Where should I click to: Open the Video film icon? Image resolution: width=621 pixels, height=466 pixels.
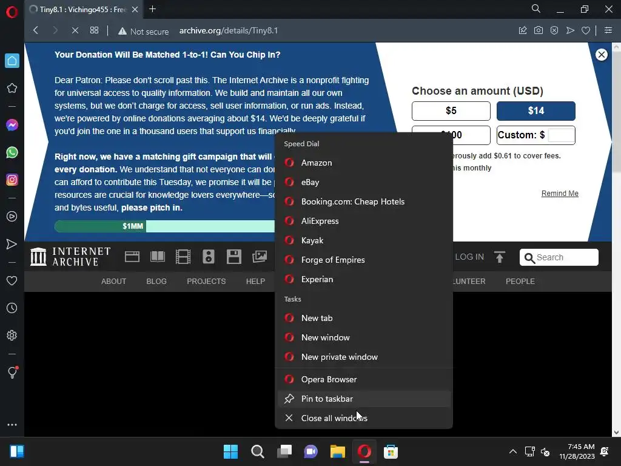coord(183,257)
